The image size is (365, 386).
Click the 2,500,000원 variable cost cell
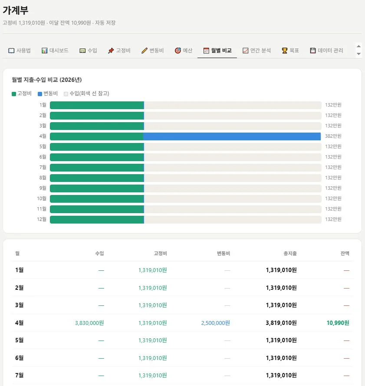pyautogui.click(x=216, y=323)
